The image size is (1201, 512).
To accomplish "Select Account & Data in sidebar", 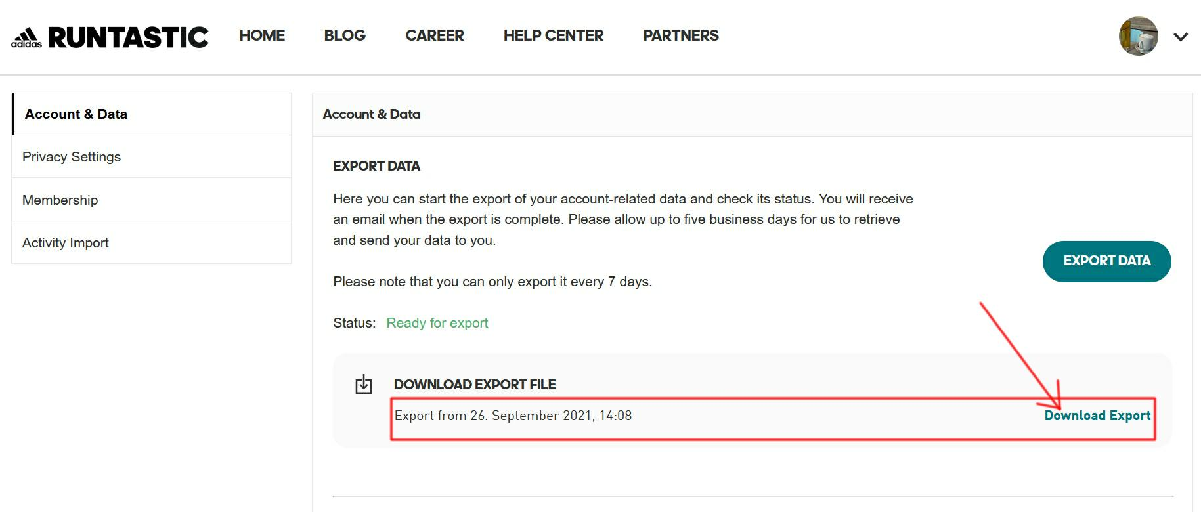I will point(152,114).
